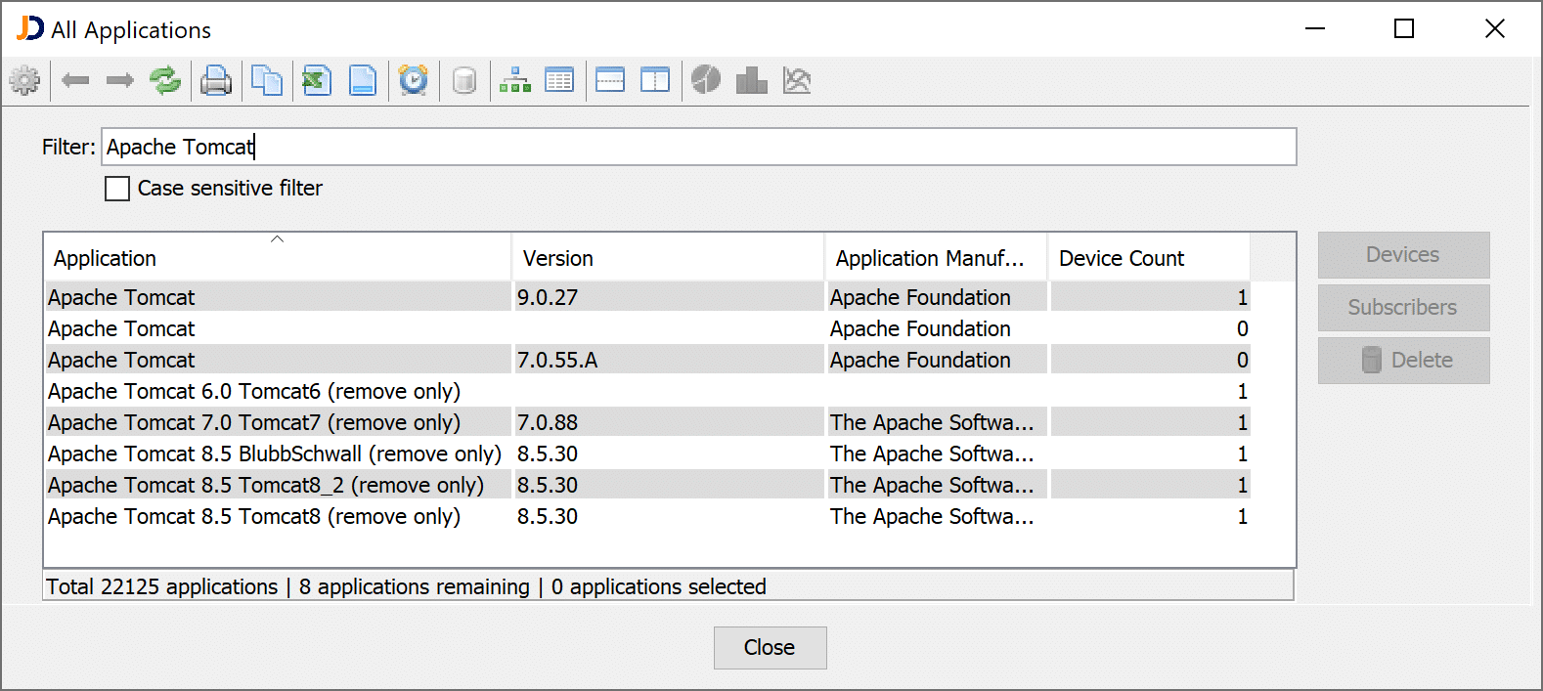Viewport: 1543px width, 691px height.
Task: Click the Close button at bottom
Action: click(x=770, y=648)
